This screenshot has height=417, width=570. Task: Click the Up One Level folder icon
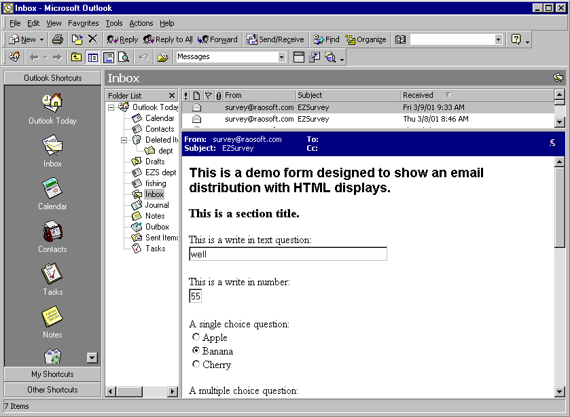pos(76,57)
